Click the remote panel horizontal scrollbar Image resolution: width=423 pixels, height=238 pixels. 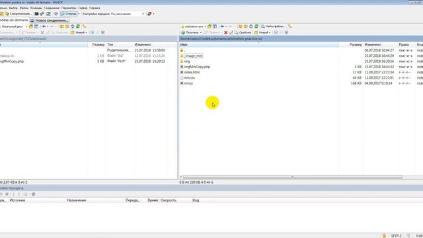click(293, 177)
